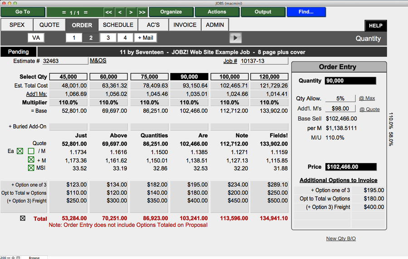The image size is (408, 259).
Task: Open the Actions menu
Action: point(217,12)
